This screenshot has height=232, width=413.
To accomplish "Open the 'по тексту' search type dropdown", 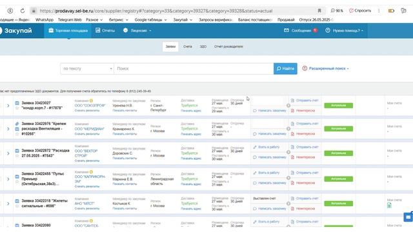I will [x=87, y=69].
